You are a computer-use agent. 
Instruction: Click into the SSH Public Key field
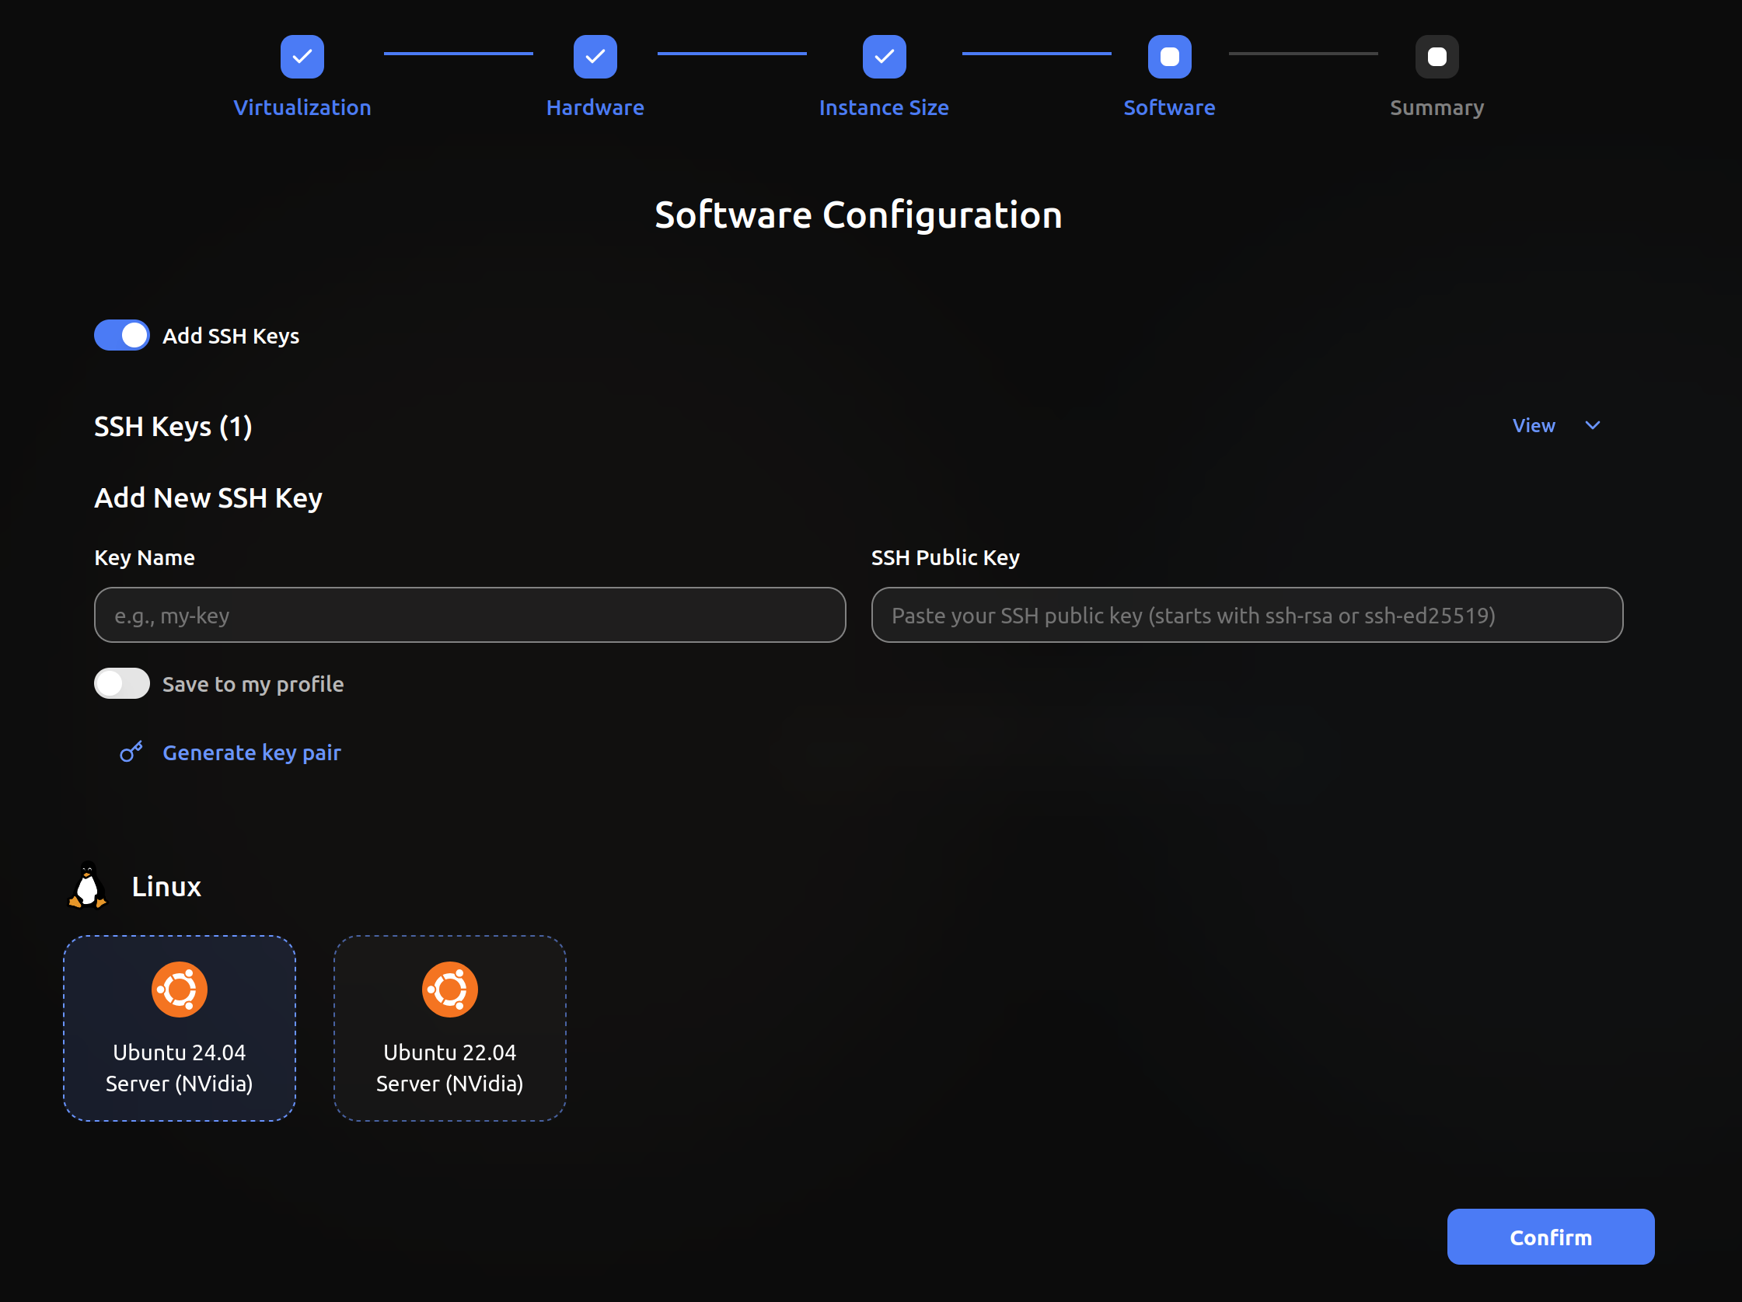point(1246,614)
